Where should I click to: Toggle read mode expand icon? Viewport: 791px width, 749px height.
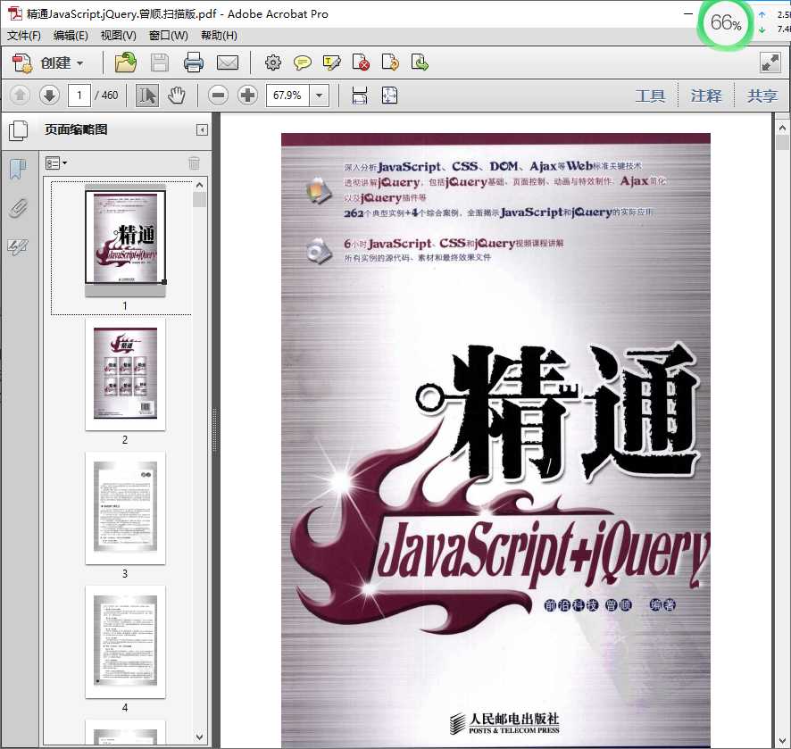point(770,62)
